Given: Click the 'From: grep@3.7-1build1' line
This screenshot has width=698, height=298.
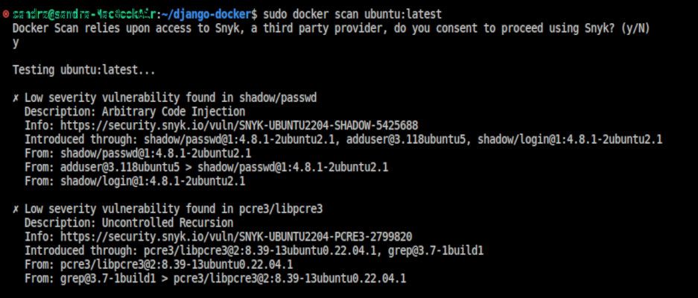Looking at the screenshot, I should tap(215, 279).
